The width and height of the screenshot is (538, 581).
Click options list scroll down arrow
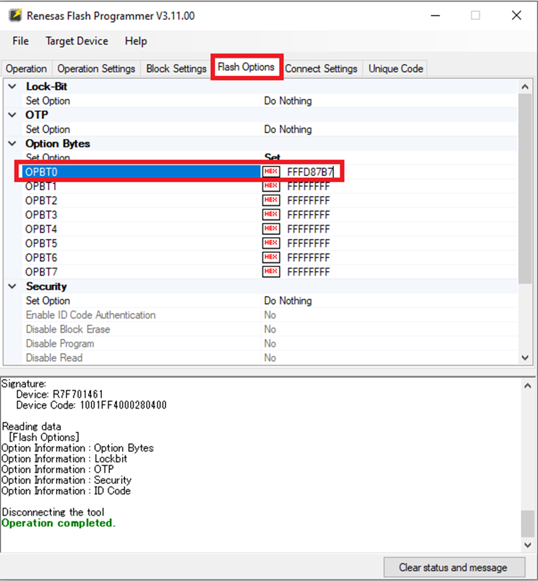525,358
